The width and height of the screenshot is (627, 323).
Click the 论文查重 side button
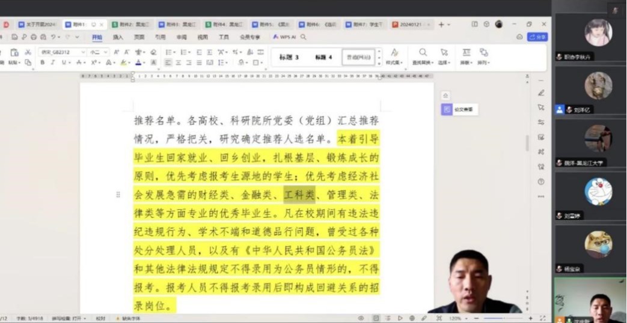[x=460, y=109]
